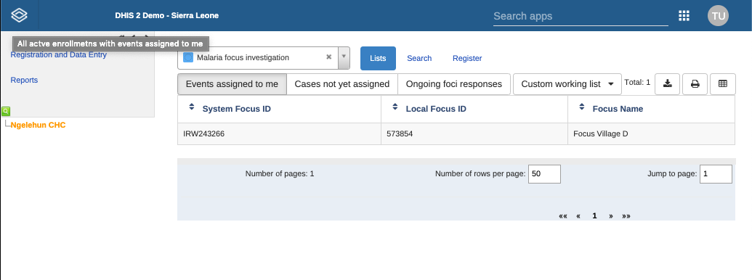Go to the first page
The width and height of the screenshot is (752, 280).
pos(563,216)
